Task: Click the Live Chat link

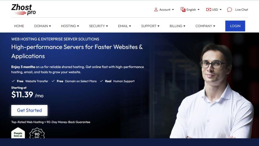Action: pyautogui.click(x=242, y=10)
